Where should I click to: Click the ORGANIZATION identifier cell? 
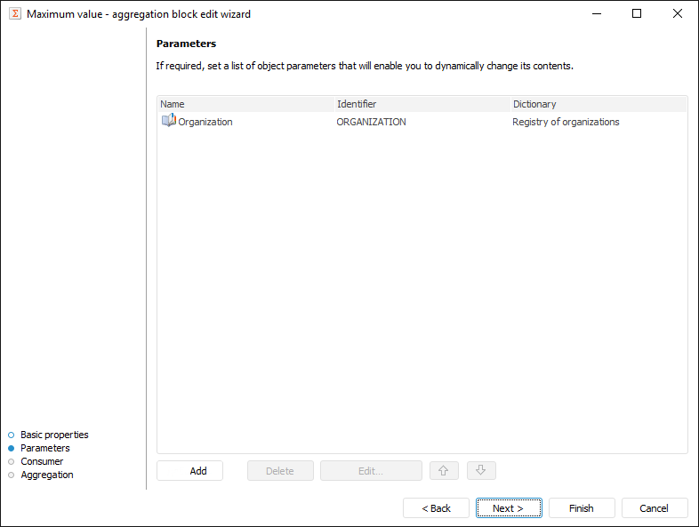(371, 122)
